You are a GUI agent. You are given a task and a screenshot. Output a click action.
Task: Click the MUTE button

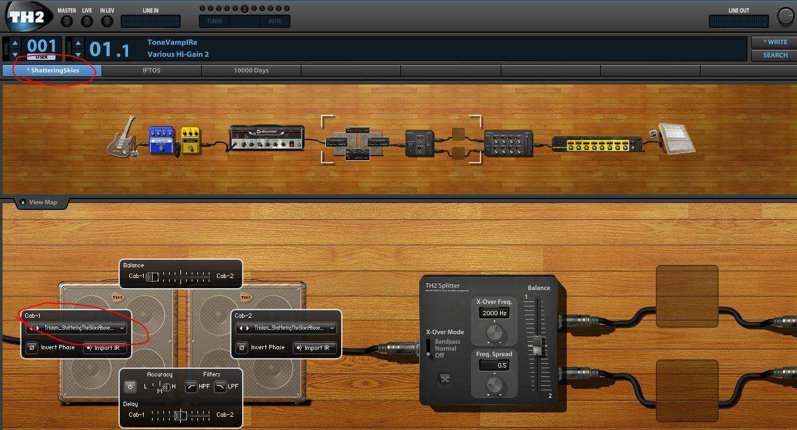(275, 21)
